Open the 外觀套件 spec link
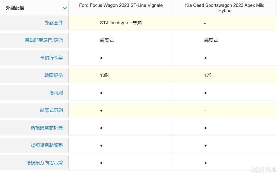 53,23
